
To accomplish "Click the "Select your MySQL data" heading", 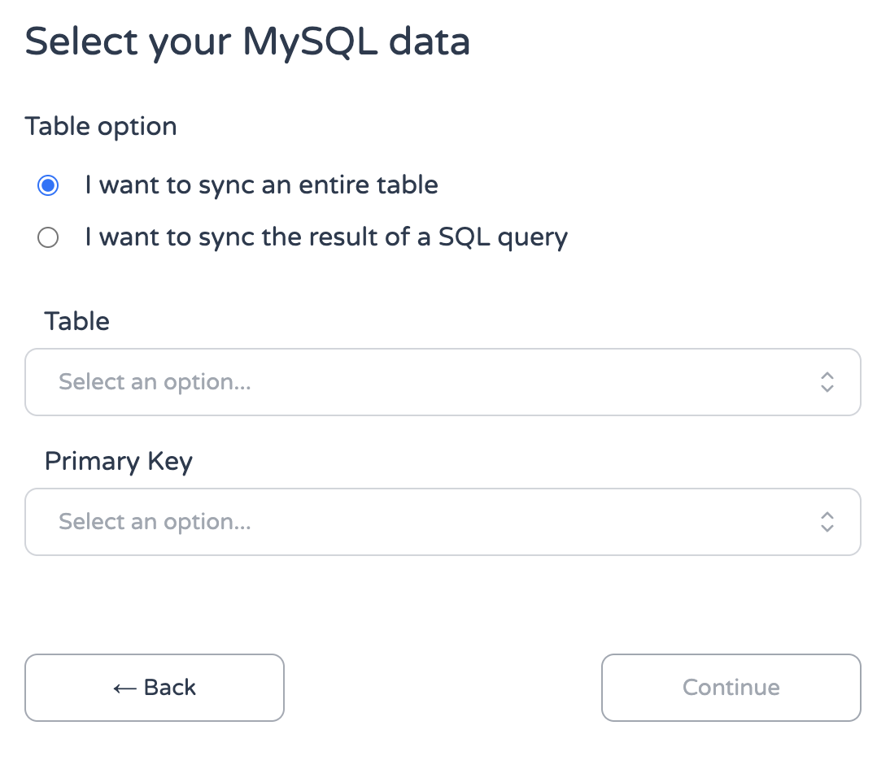I will [248, 41].
